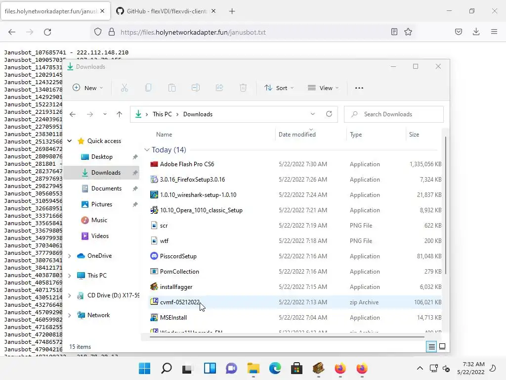
Task: Refresh the Downloads folder listing
Action: pyautogui.click(x=329, y=114)
